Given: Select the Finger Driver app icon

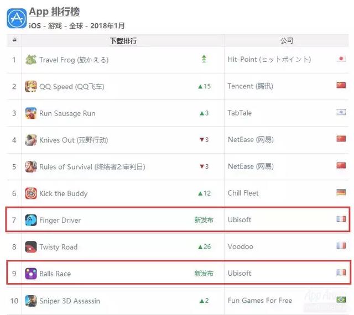Looking at the screenshot, I should point(31,220).
